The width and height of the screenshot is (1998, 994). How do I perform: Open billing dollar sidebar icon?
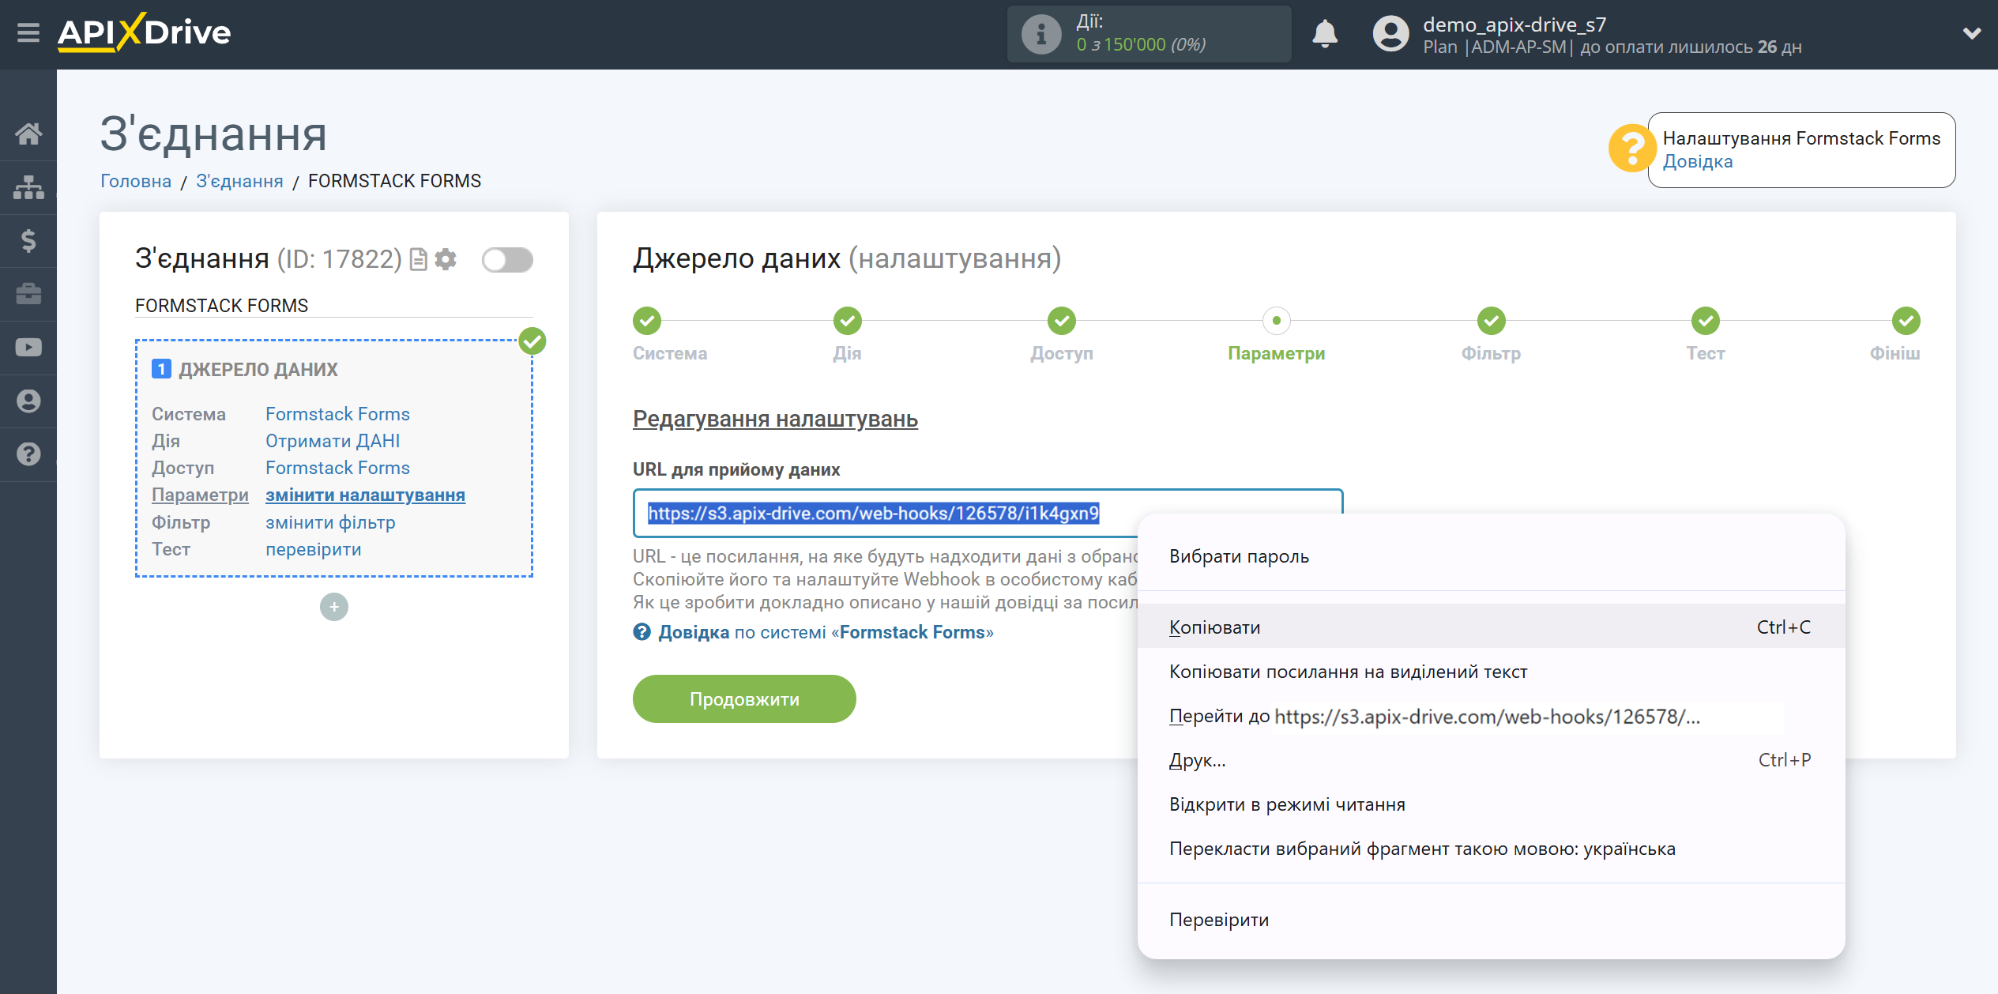pos(28,240)
